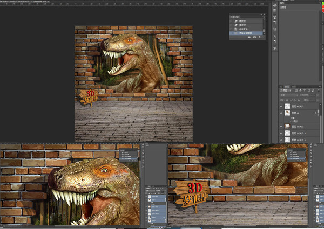Image resolution: width=324 pixels, height=229 pixels.
Task: Open the top collapsed panel icon in the dock
Action: click(x=275, y=5)
